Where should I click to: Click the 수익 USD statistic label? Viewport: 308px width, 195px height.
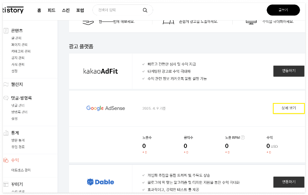click(269, 138)
